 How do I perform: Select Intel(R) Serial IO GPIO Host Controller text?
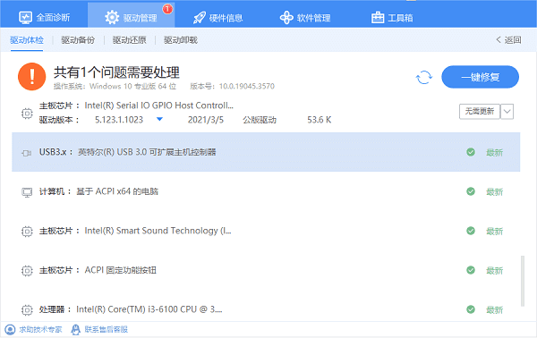(159, 106)
